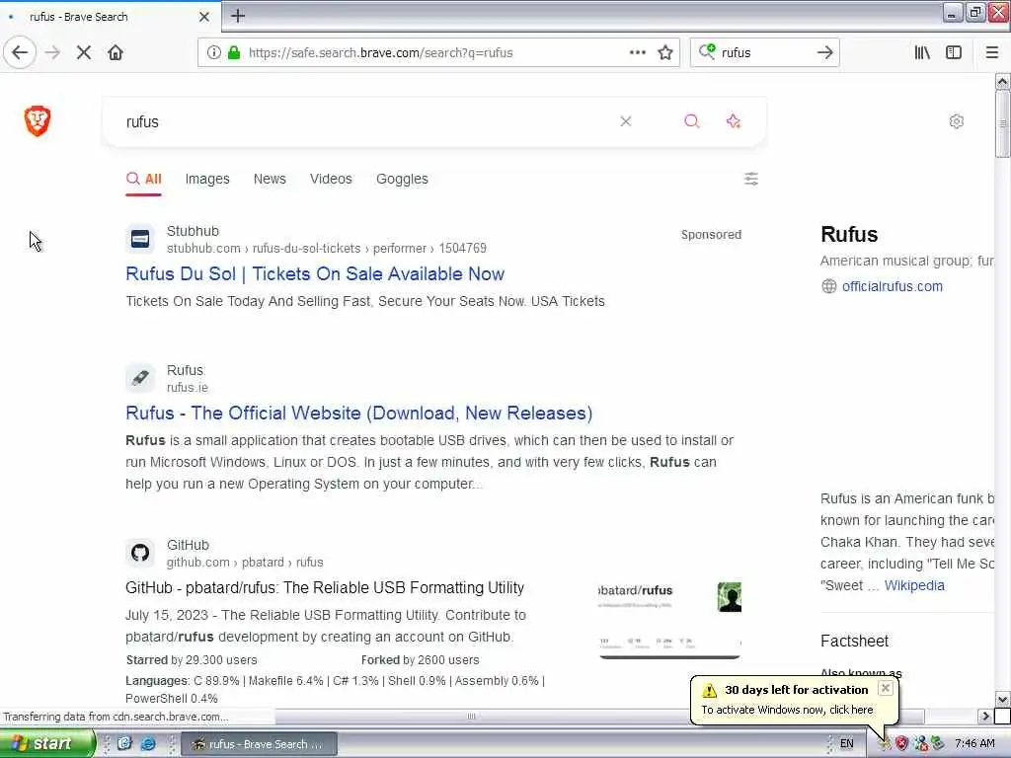Switch to the Videos tab

point(331,179)
